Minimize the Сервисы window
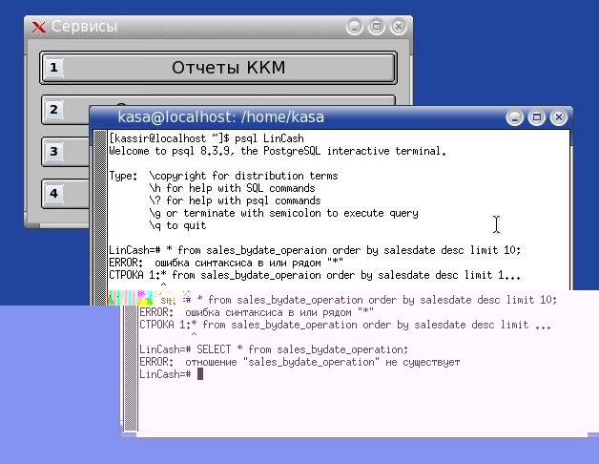This screenshot has width=599, height=464. point(354,27)
